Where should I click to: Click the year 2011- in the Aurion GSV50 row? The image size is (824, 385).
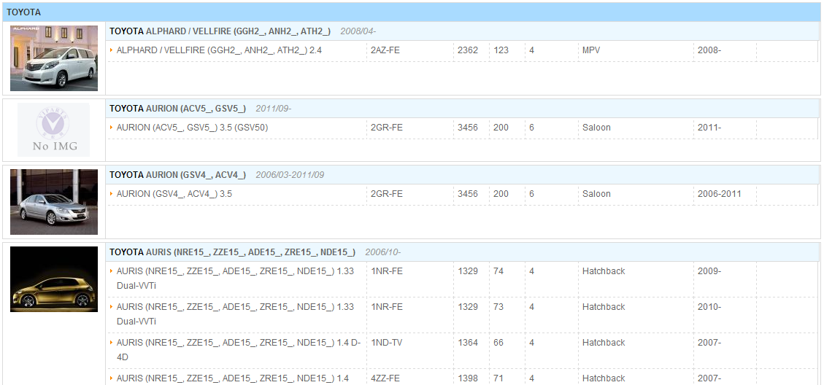[709, 127]
